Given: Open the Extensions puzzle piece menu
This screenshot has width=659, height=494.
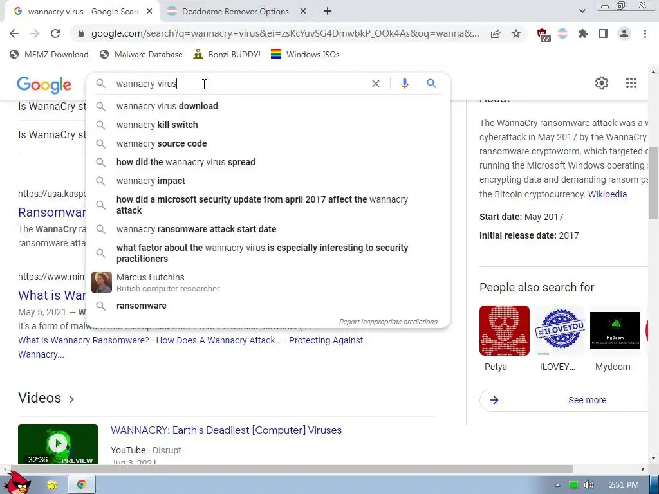Looking at the screenshot, I should (x=583, y=33).
